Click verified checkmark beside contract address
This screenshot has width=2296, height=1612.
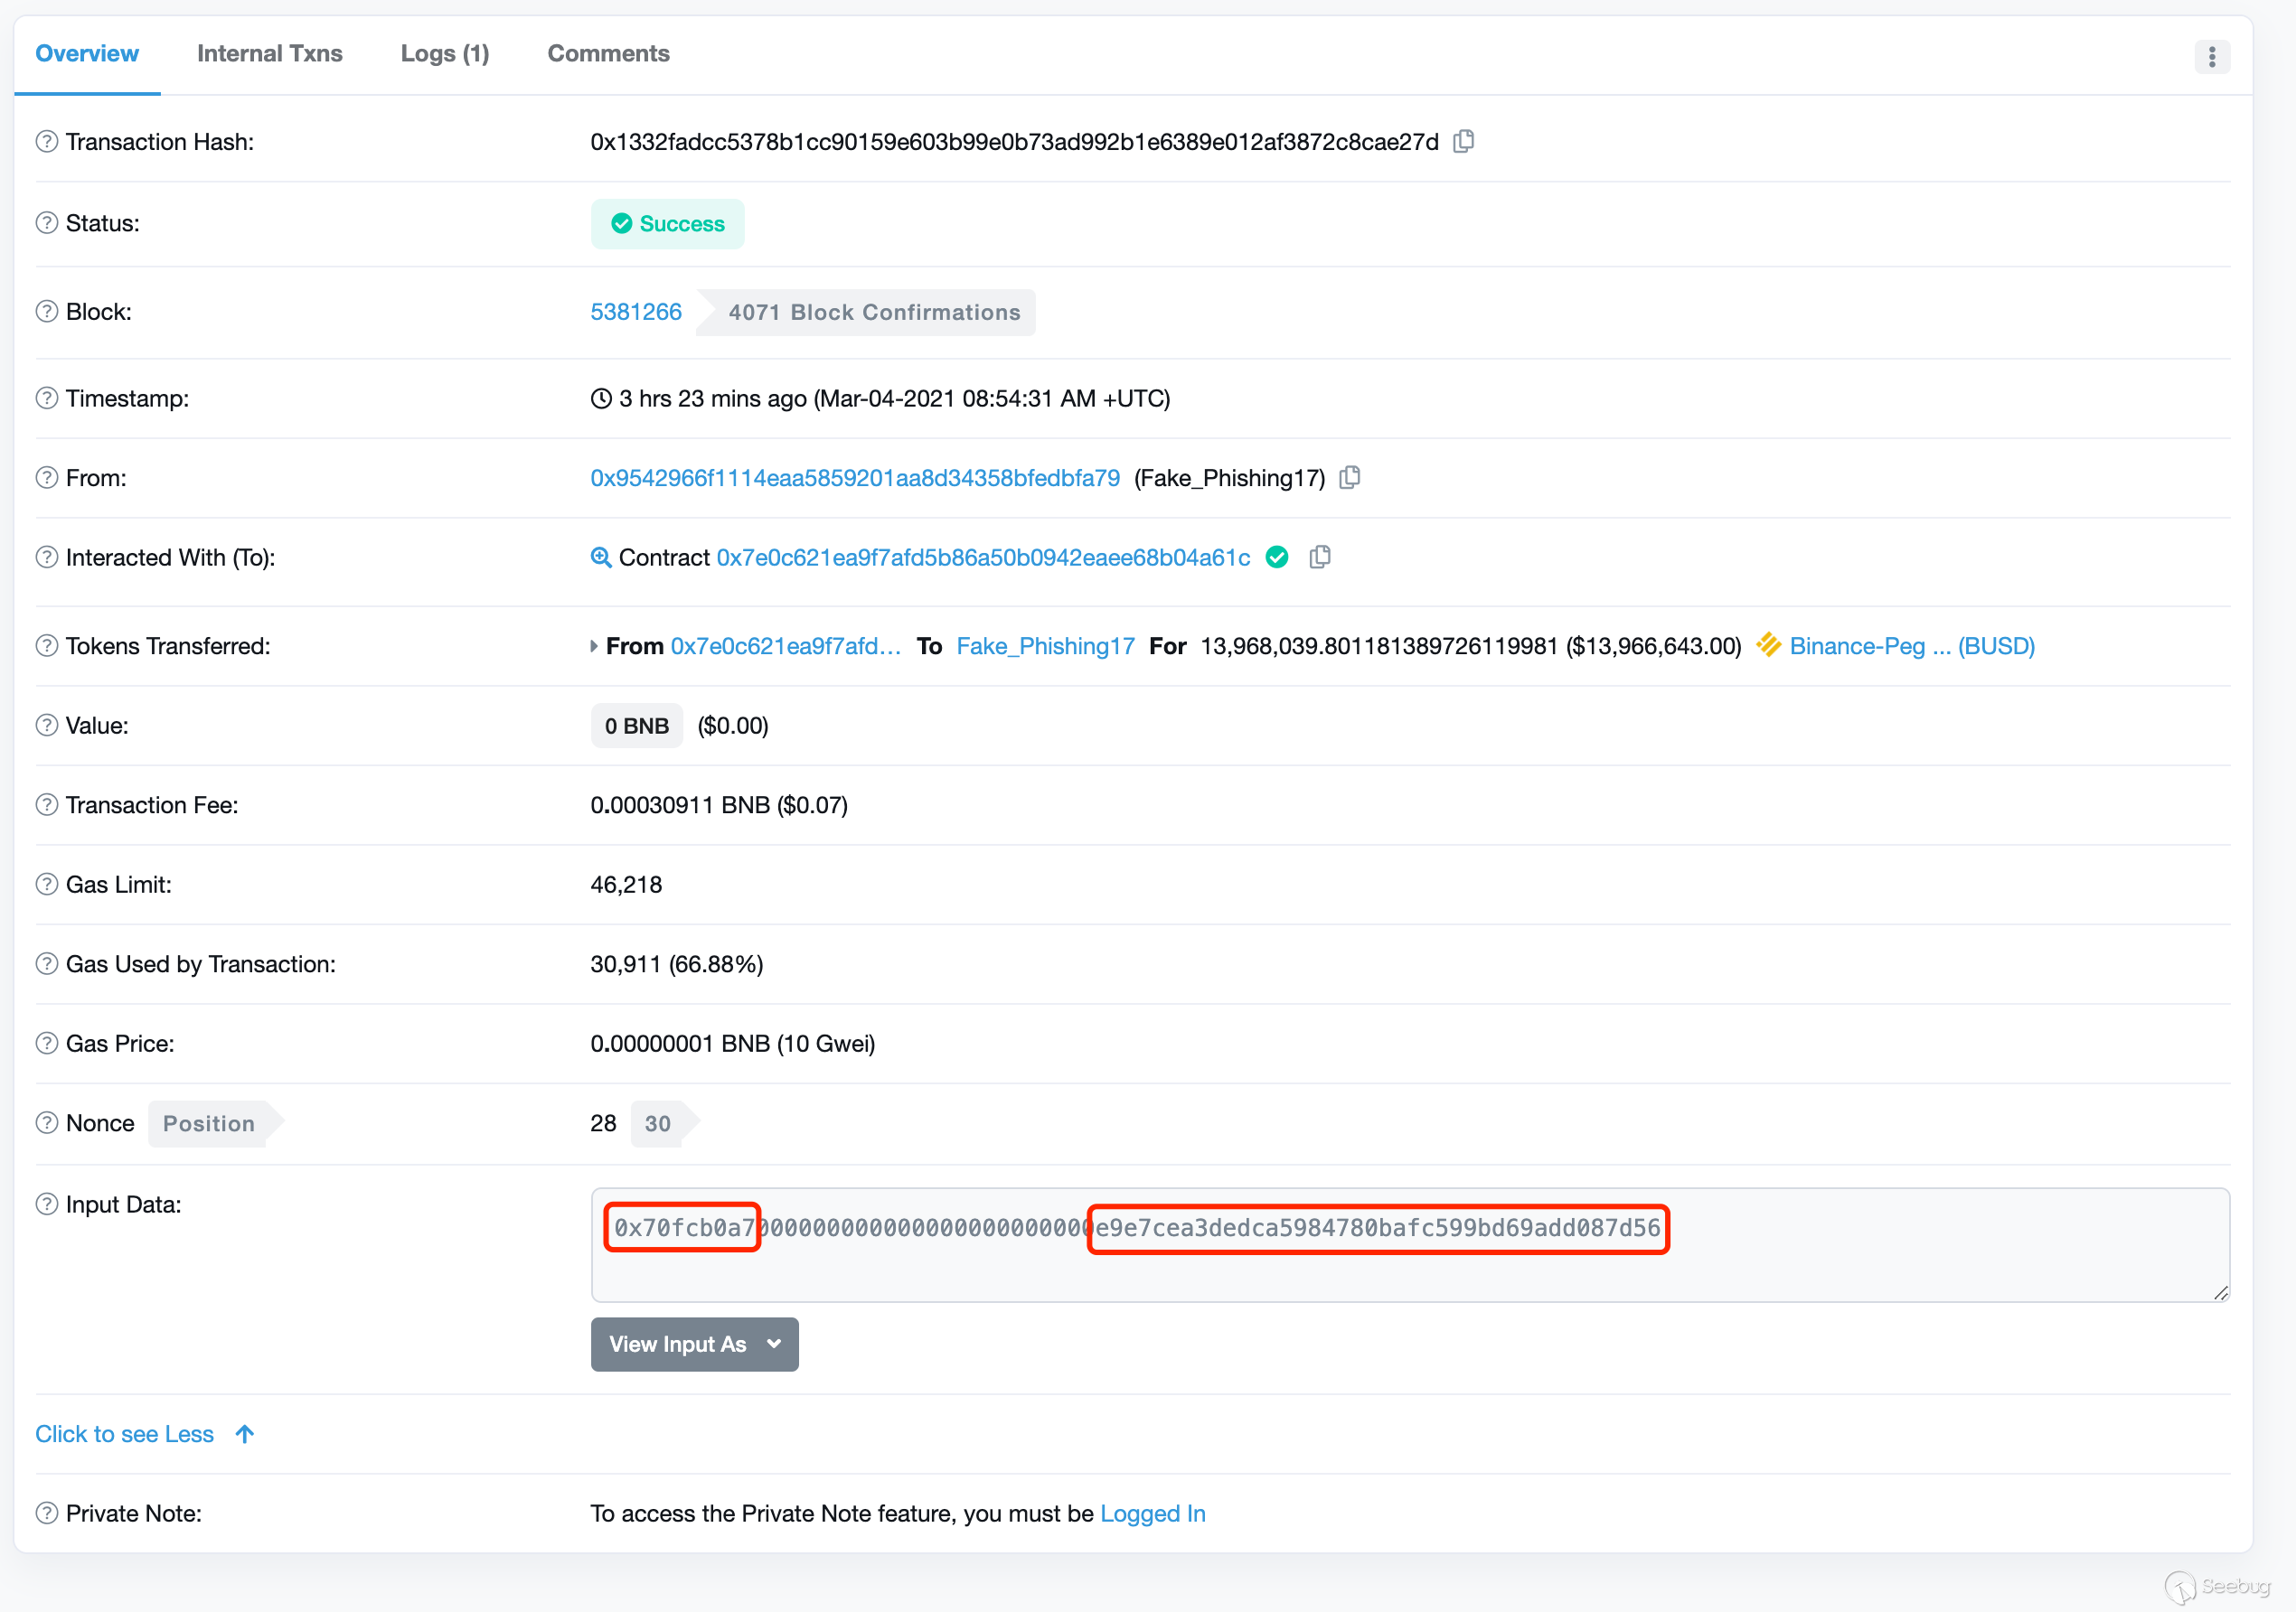[x=1277, y=557]
